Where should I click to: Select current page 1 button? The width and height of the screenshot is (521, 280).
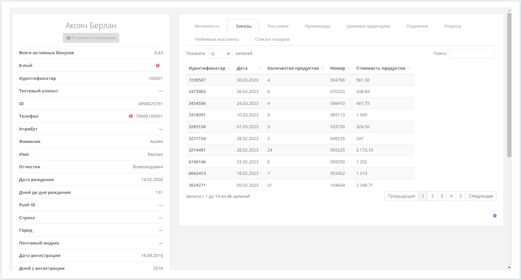[x=423, y=196]
